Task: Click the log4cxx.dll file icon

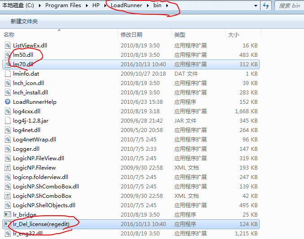Action: [8, 111]
